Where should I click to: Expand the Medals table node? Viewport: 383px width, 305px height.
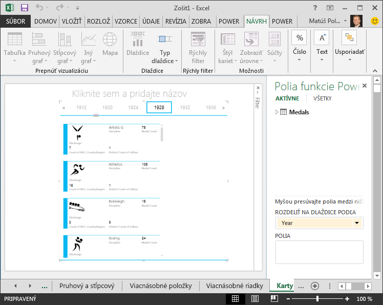pyautogui.click(x=276, y=112)
